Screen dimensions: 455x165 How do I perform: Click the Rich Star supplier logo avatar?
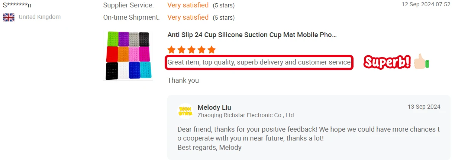click(186, 111)
